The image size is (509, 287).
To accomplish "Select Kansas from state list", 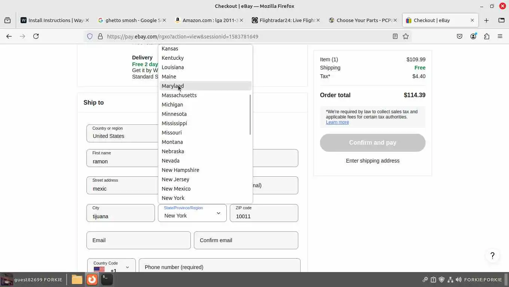I will (x=205, y=49).
